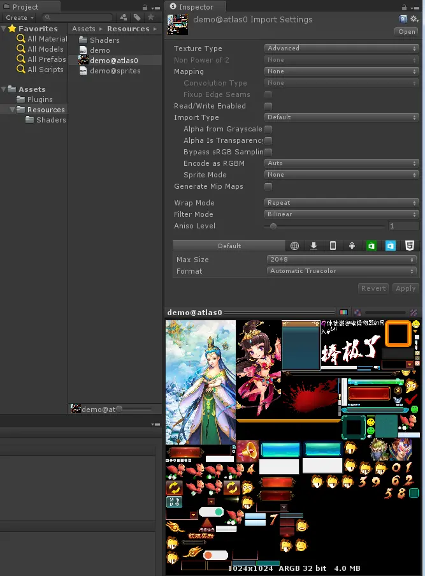
Task: Toggle RGB color channel preview button
Action: click(x=343, y=313)
